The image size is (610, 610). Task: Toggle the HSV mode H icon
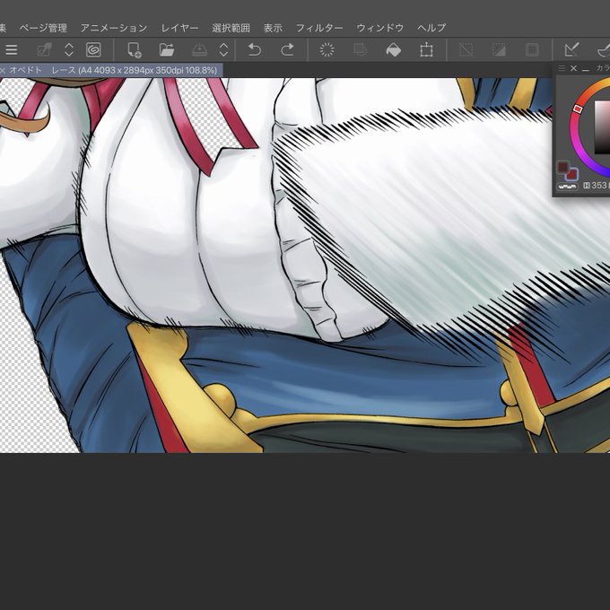coord(587,186)
